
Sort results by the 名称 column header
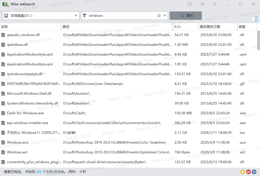tap(31, 27)
